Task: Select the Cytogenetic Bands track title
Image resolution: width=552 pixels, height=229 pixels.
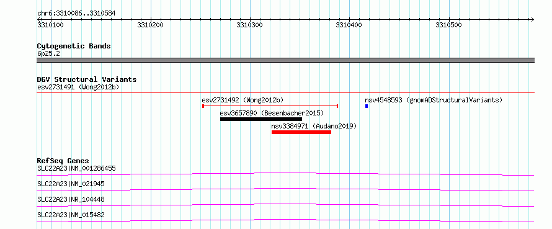Action: [x=74, y=46]
